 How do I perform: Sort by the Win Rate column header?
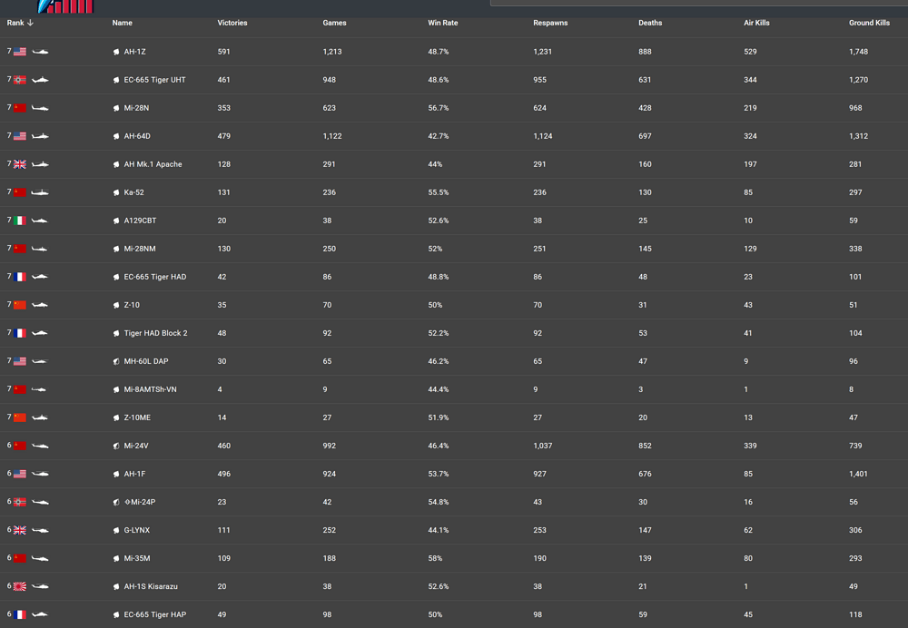click(x=442, y=24)
